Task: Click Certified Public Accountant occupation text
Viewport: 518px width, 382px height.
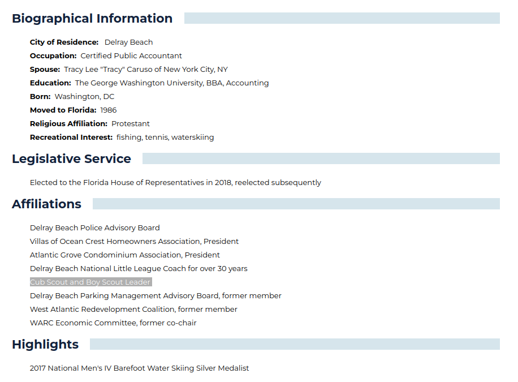Action: pyautogui.click(x=131, y=56)
